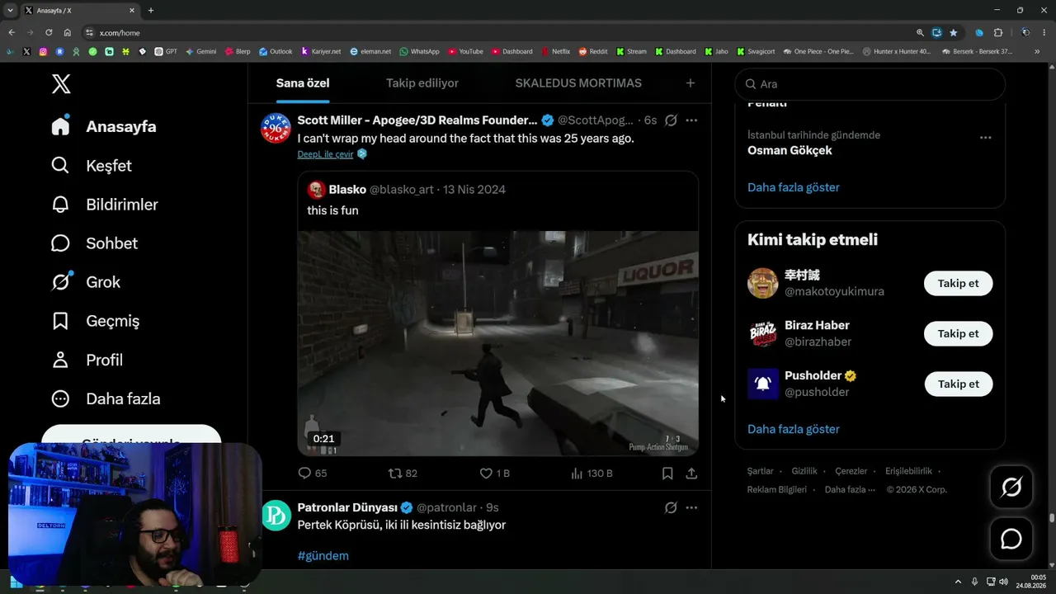Switch to the Sana özel tab
The width and height of the screenshot is (1056, 594).
303,83
